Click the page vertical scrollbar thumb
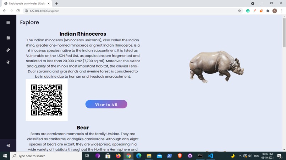 [284, 33]
